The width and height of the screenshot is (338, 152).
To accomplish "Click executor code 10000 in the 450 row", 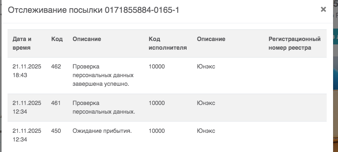I will click(157, 131).
